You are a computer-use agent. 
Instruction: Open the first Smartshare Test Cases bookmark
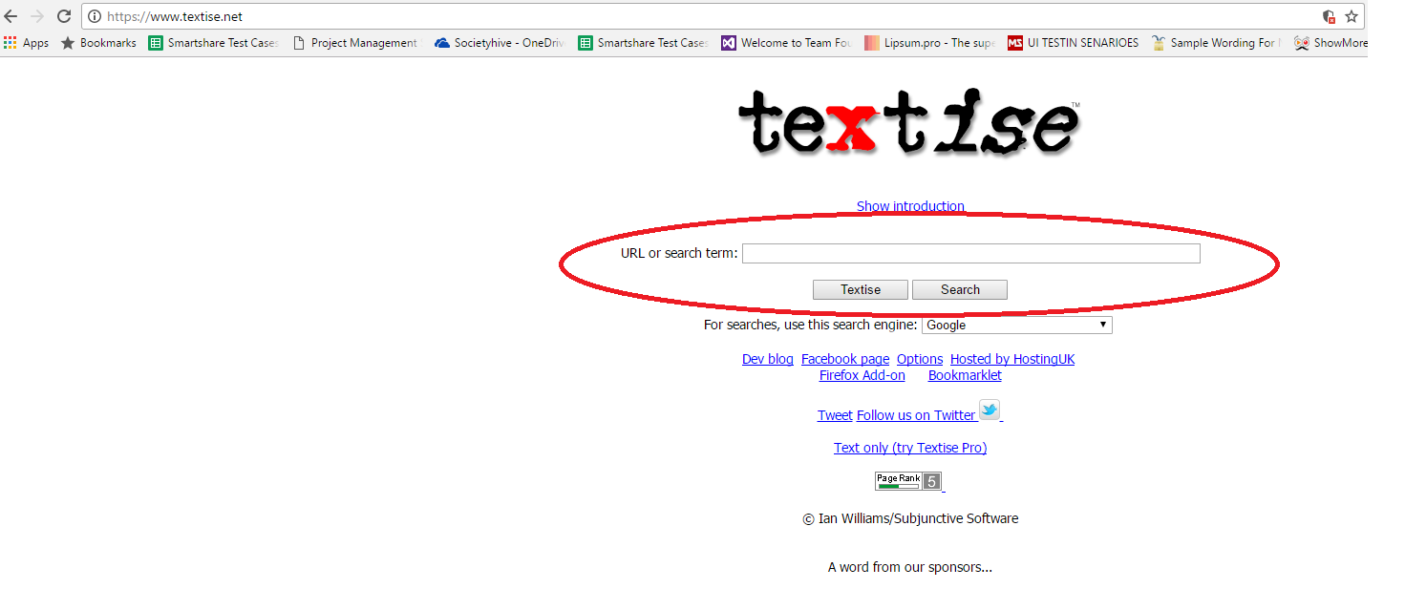214,43
